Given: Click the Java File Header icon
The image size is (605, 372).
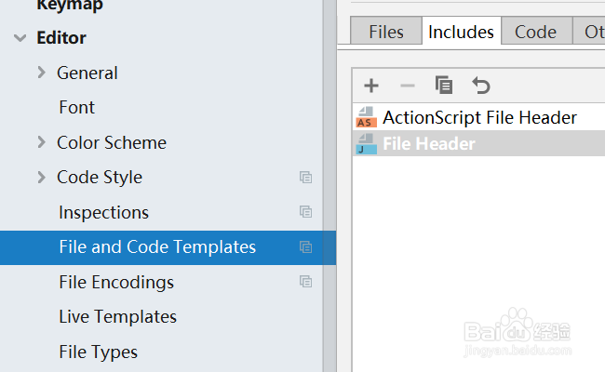Looking at the screenshot, I should pyautogui.click(x=366, y=144).
